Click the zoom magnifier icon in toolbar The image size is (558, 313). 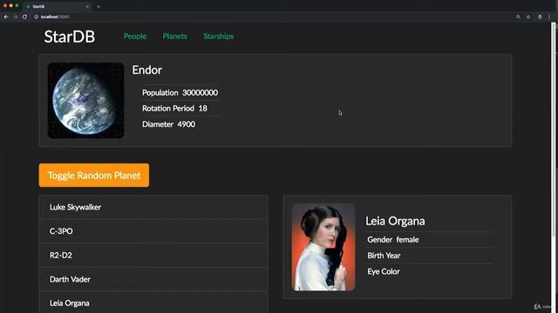tap(518, 17)
